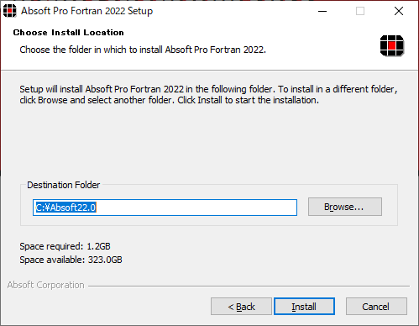Minimize the Absoft setup window
The width and height of the screenshot is (419, 326).
(x=322, y=11)
